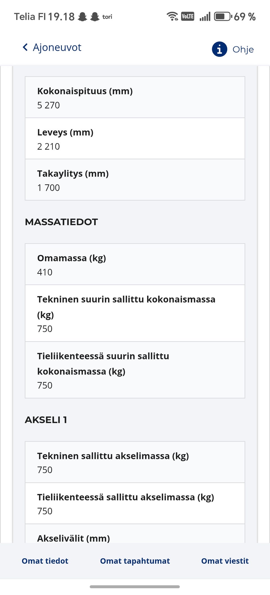This screenshot has height=595, width=270.
Task: Open the Omat viestit tab
Action: [x=225, y=561]
